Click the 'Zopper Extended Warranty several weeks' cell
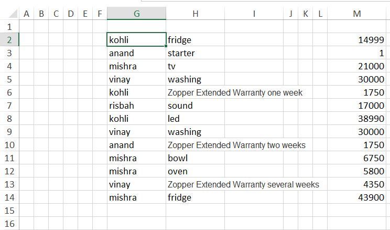Image resolution: width=390 pixels, height=230 pixels. pos(243,184)
